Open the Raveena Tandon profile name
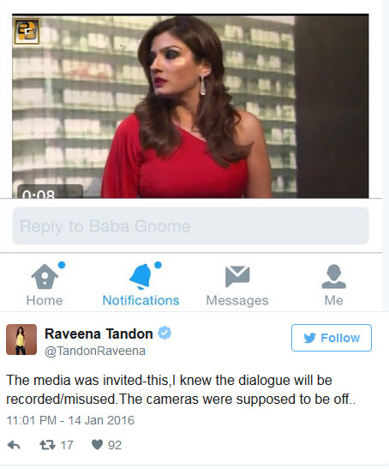Screen dimensions: 389x469 pyautogui.click(x=99, y=334)
